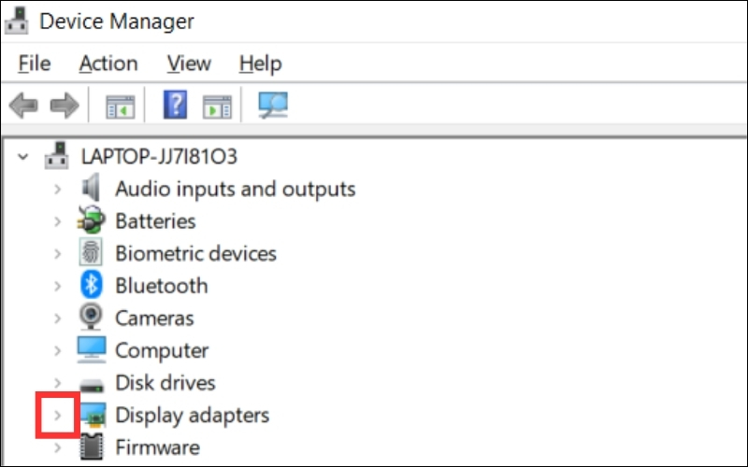The image size is (748, 467).
Task: Select the Bluetooth label
Action: 162,286
